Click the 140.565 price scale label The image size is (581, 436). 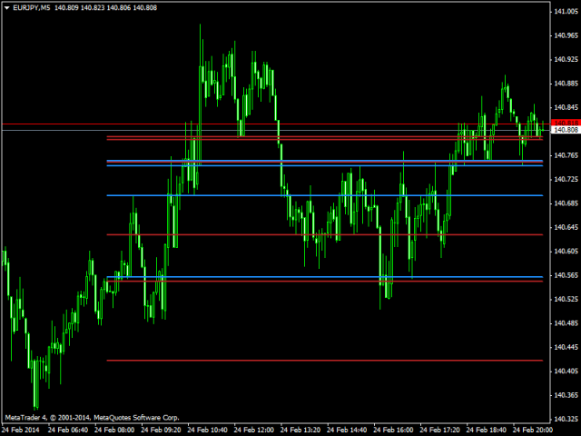(x=566, y=275)
